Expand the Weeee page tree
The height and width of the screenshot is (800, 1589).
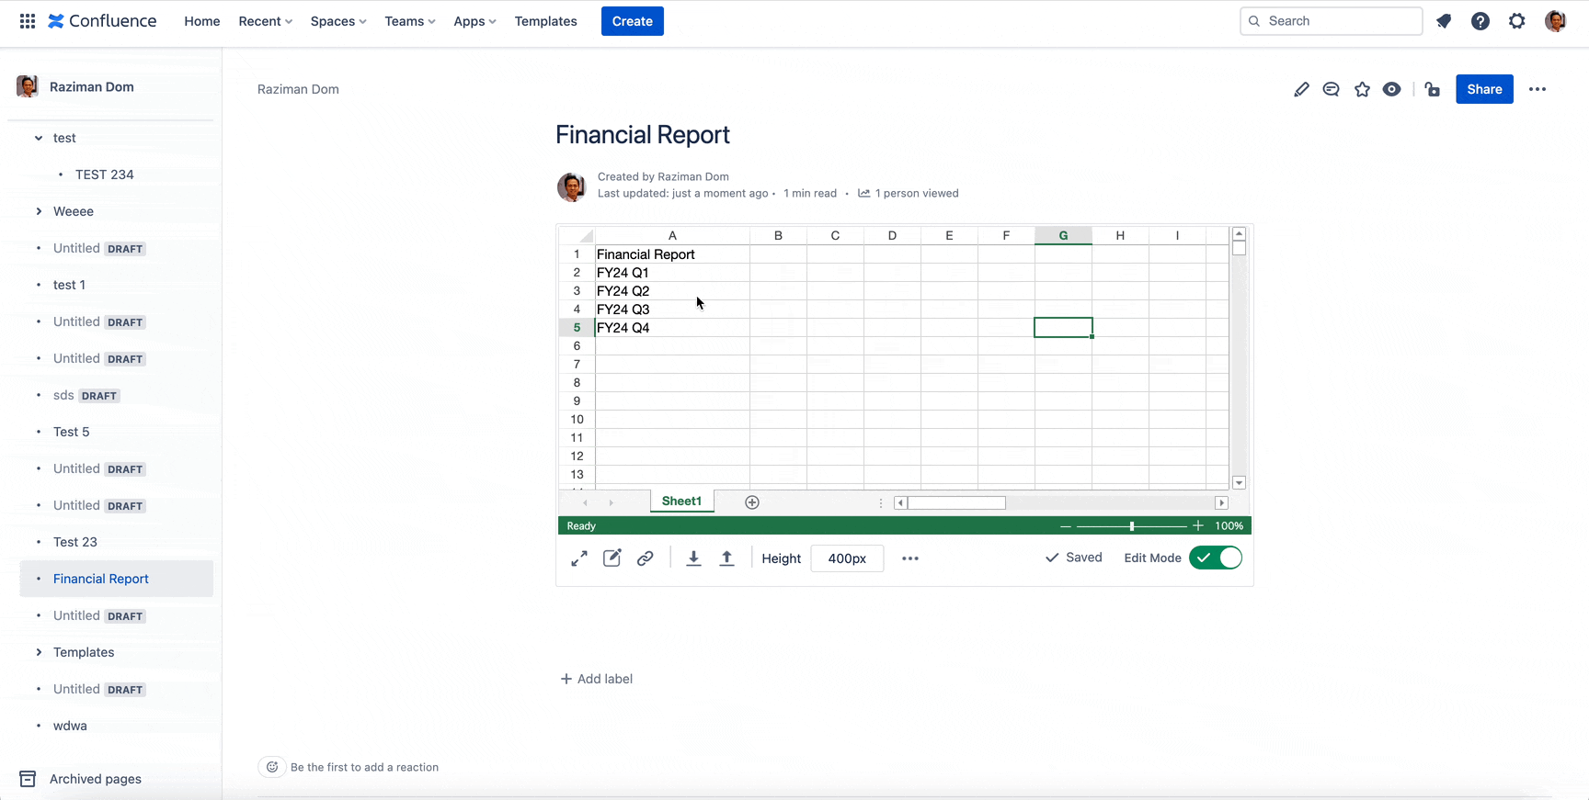(39, 211)
